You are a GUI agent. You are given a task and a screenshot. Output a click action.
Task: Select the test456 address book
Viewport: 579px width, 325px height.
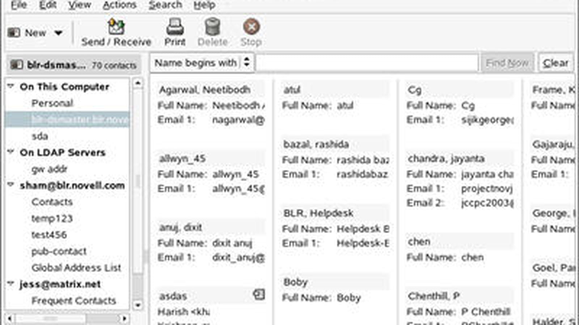tap(49, 235)
